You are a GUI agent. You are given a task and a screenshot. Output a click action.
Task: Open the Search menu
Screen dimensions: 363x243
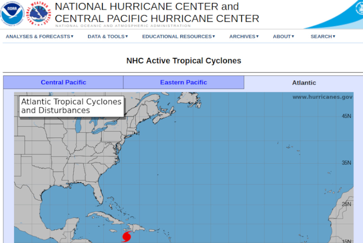[323, 36]
